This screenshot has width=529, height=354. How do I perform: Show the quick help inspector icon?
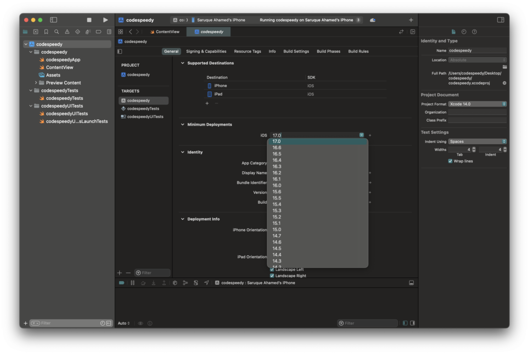tap(474, 32)
